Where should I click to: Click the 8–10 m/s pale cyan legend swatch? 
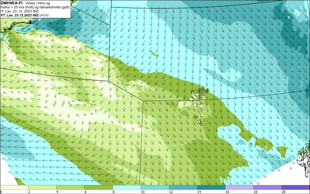(127, 187)
